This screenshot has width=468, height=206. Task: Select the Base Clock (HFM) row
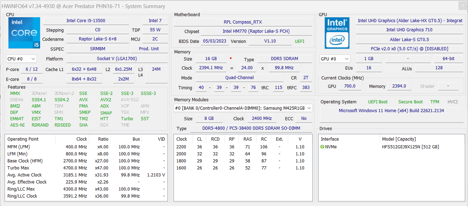coord(86,161)
